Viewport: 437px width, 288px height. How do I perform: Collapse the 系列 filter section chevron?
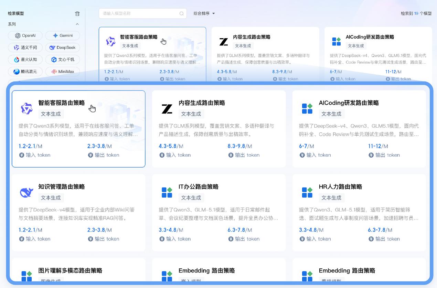pyautogui.click(x=77, y=24)
